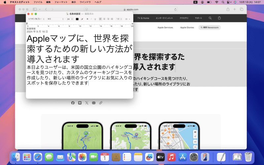Click the Siri icon in the menu bar
The image size is (264, 165).
point(235,2)
